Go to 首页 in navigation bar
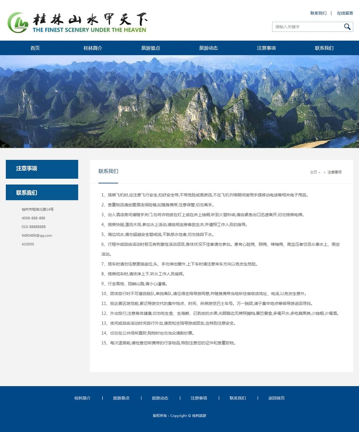 tap(35, 48)
